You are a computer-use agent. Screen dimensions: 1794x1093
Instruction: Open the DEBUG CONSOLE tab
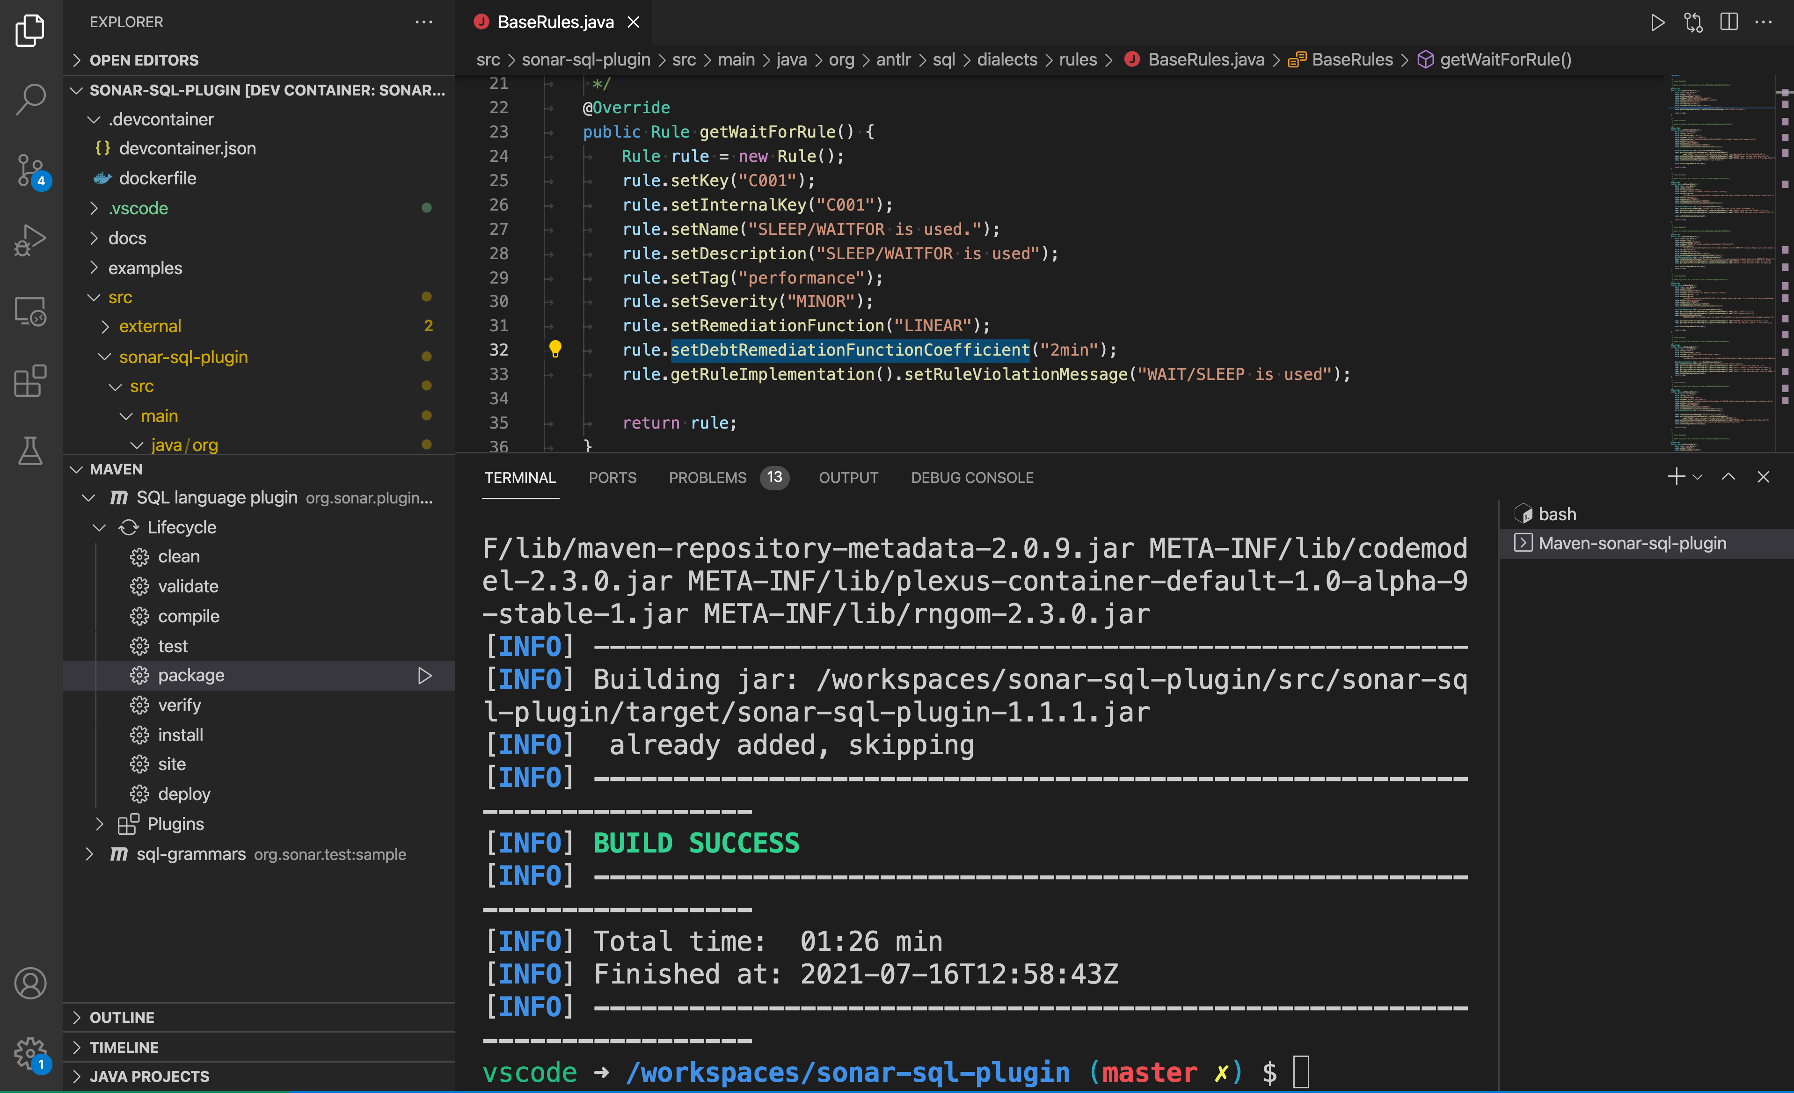[x=972, y=478]
